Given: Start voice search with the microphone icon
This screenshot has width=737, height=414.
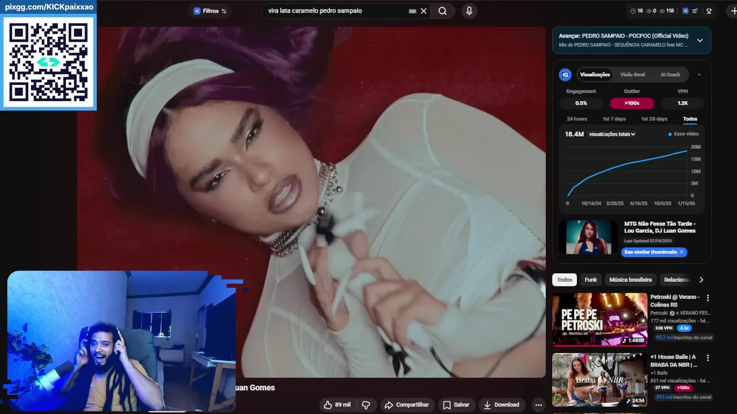Looking at the screenshot, I should pos(469,11).
